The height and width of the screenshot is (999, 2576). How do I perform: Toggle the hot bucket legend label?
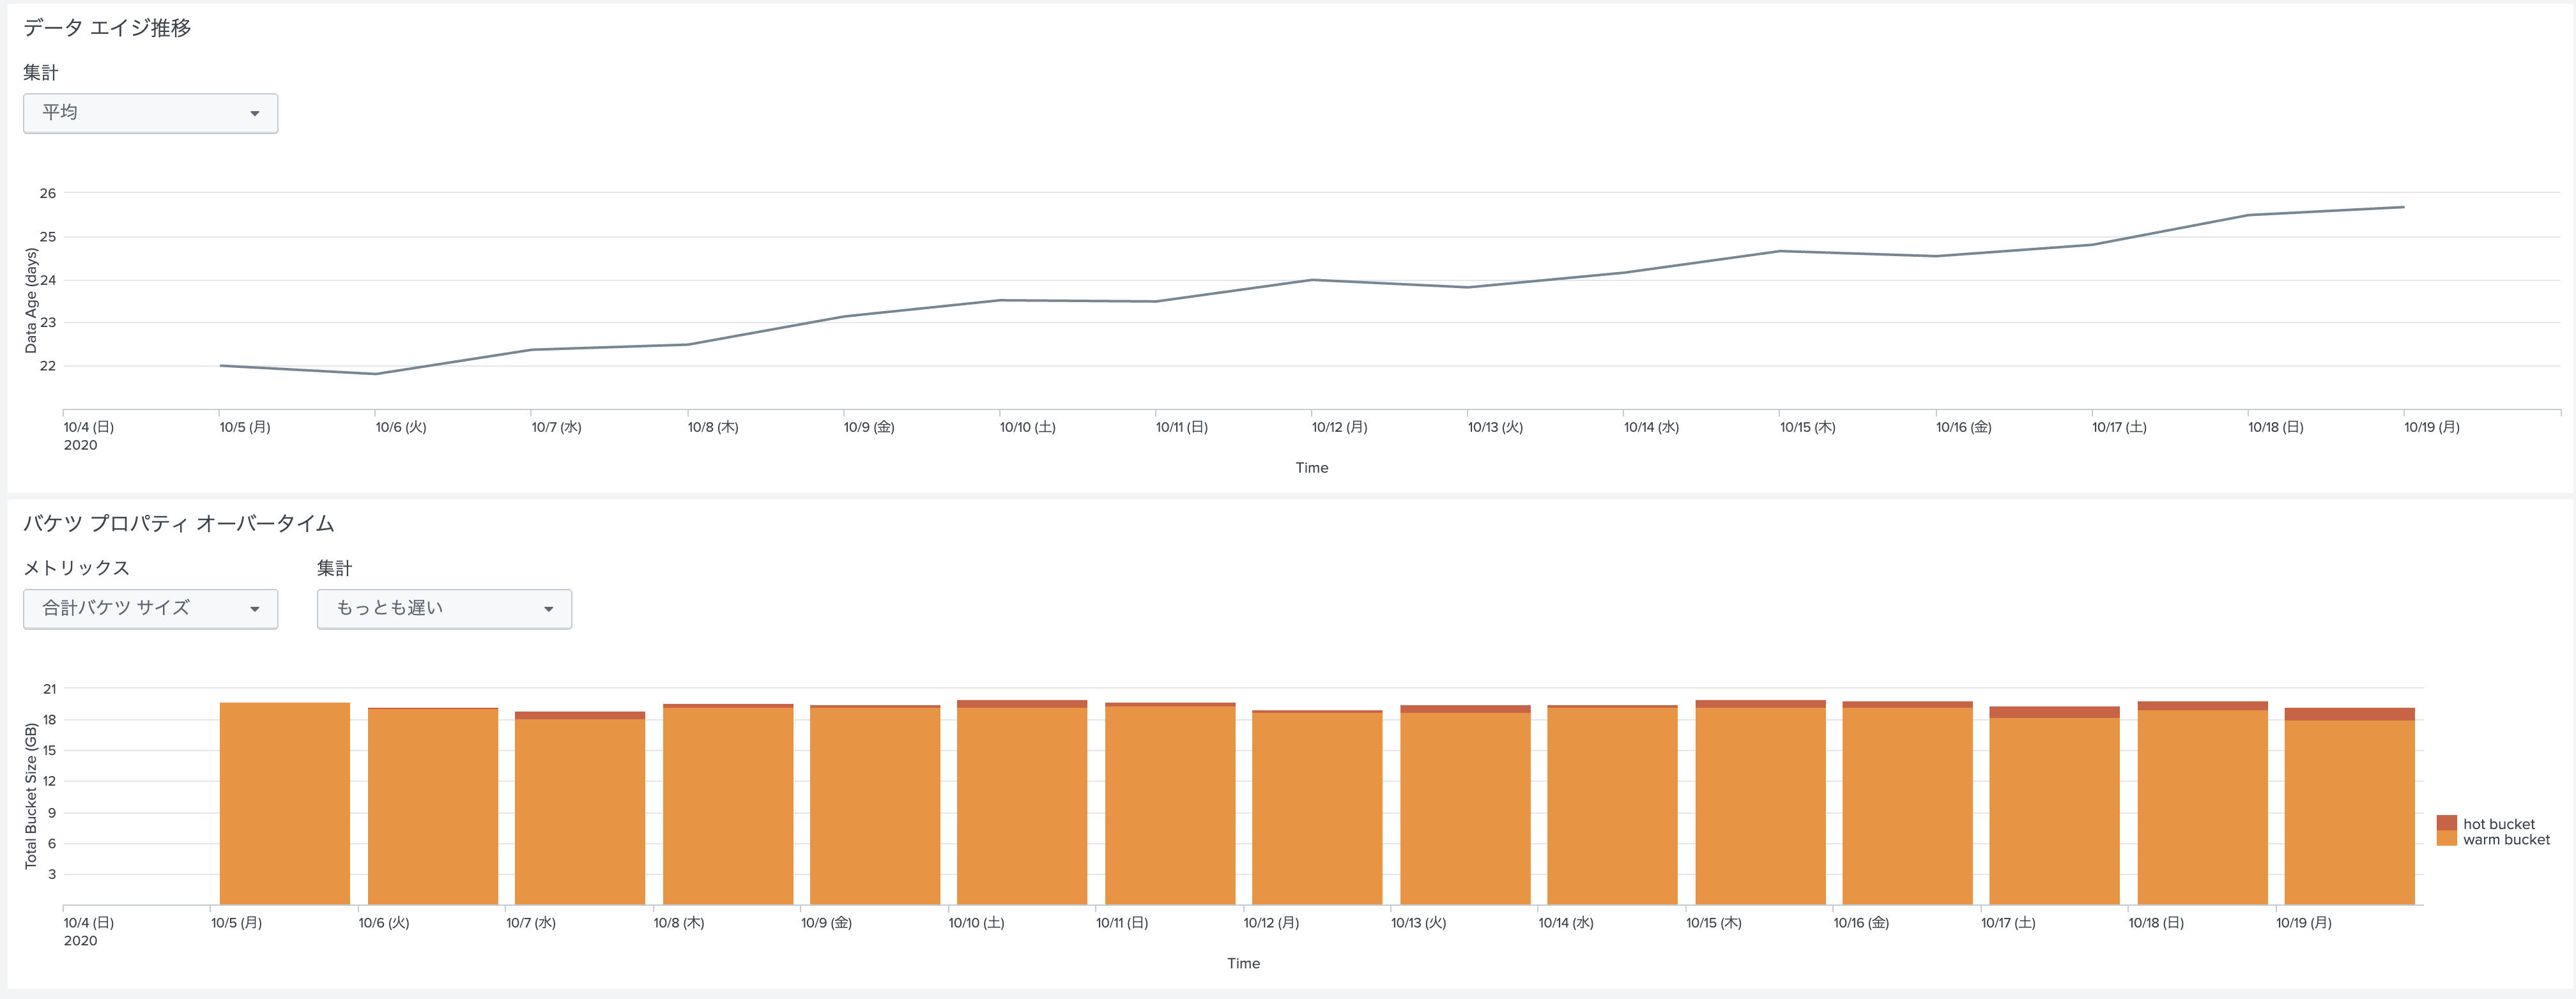(x=2498, y=824)
